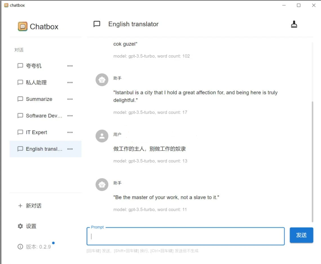Viewport: 321px width, 264px height.
Task: Start a new chat with 新对话
Action: pos(45,206)
